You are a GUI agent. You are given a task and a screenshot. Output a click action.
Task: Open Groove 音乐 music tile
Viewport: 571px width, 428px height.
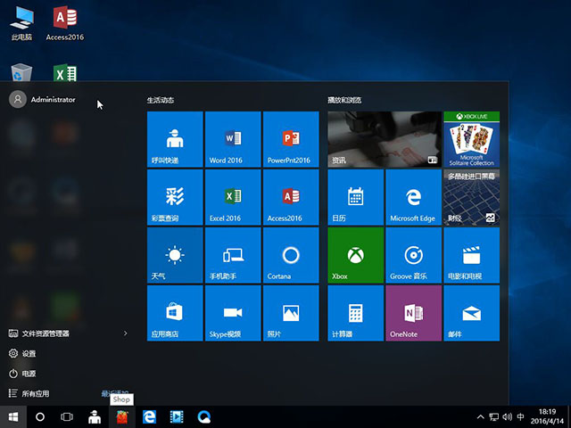coord(413,255)
